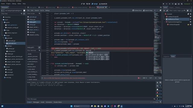Image resolution: width=193 pixels, height=108 pixels.
Task: Add new scene tab with plus
Action: pyautogui.click(x=109, y=7)
